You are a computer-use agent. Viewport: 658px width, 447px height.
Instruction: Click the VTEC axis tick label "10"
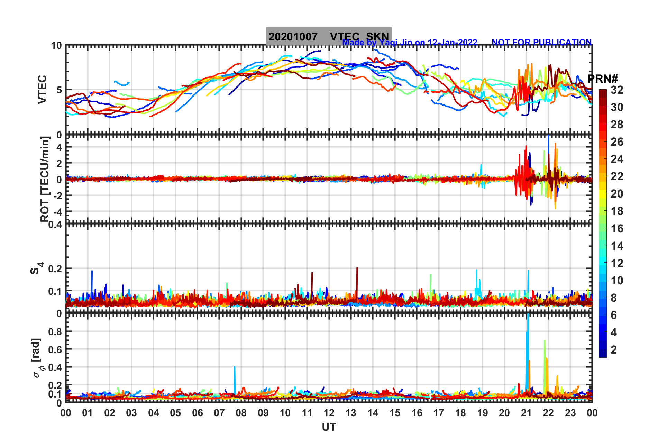(x=56, y=46)
